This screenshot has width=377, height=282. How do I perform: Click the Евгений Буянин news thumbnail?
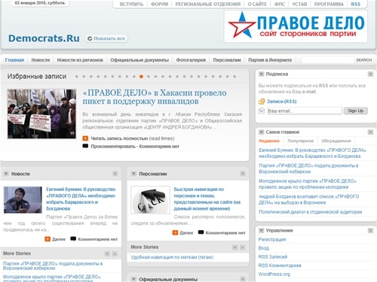[x=23, y=200]
